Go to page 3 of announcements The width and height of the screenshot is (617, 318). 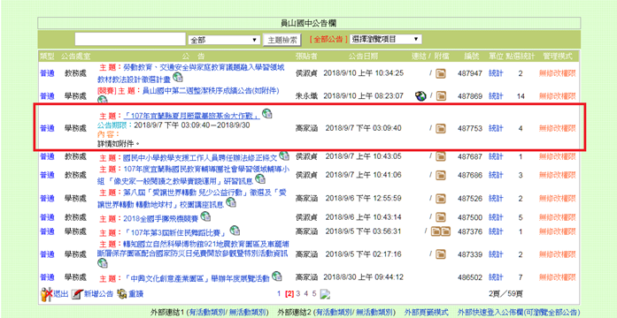coord(298,293)
